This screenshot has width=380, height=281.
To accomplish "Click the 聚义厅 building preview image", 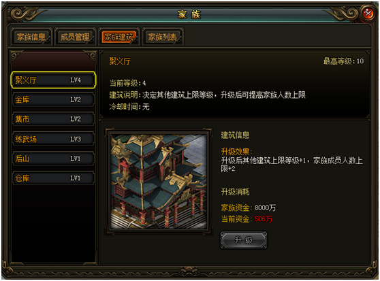I will point(159,182).
